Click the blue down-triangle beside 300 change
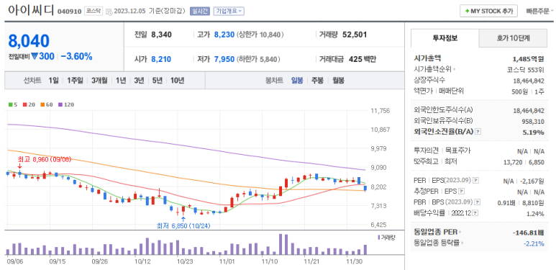 [x=34, y=56]
